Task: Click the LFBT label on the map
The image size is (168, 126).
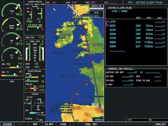Action: click(95, 104)
